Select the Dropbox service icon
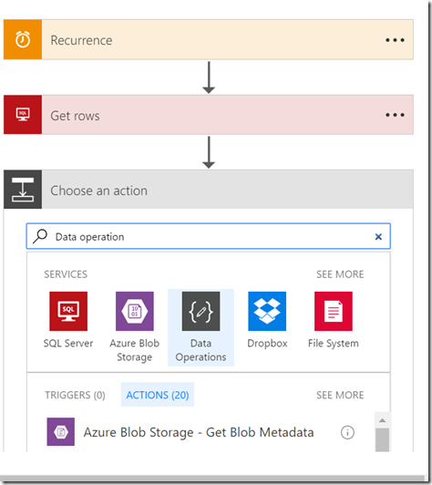 [x=267, y=311]
